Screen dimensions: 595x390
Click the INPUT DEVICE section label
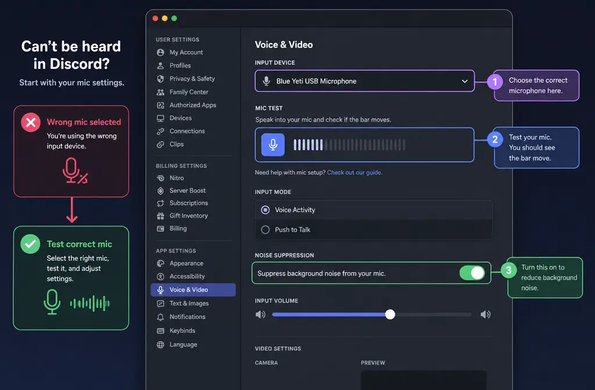tap(275, 63)
